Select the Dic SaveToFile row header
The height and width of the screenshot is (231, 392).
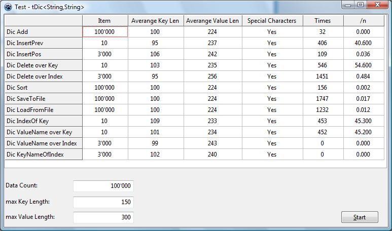click(44, 99)
